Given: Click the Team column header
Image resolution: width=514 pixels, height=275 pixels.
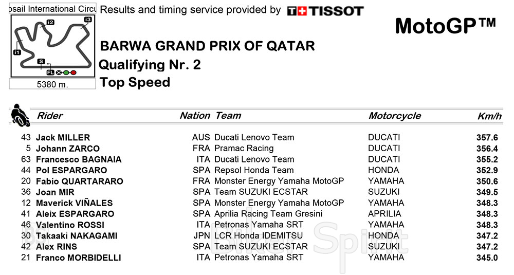Looking at the screenshot, I should [x=228, y=116].
